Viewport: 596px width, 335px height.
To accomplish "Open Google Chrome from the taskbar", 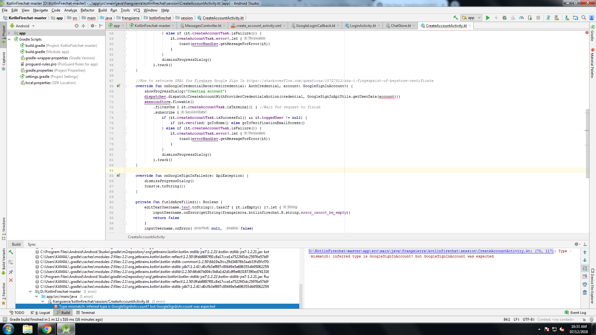I will click(47, 329).
